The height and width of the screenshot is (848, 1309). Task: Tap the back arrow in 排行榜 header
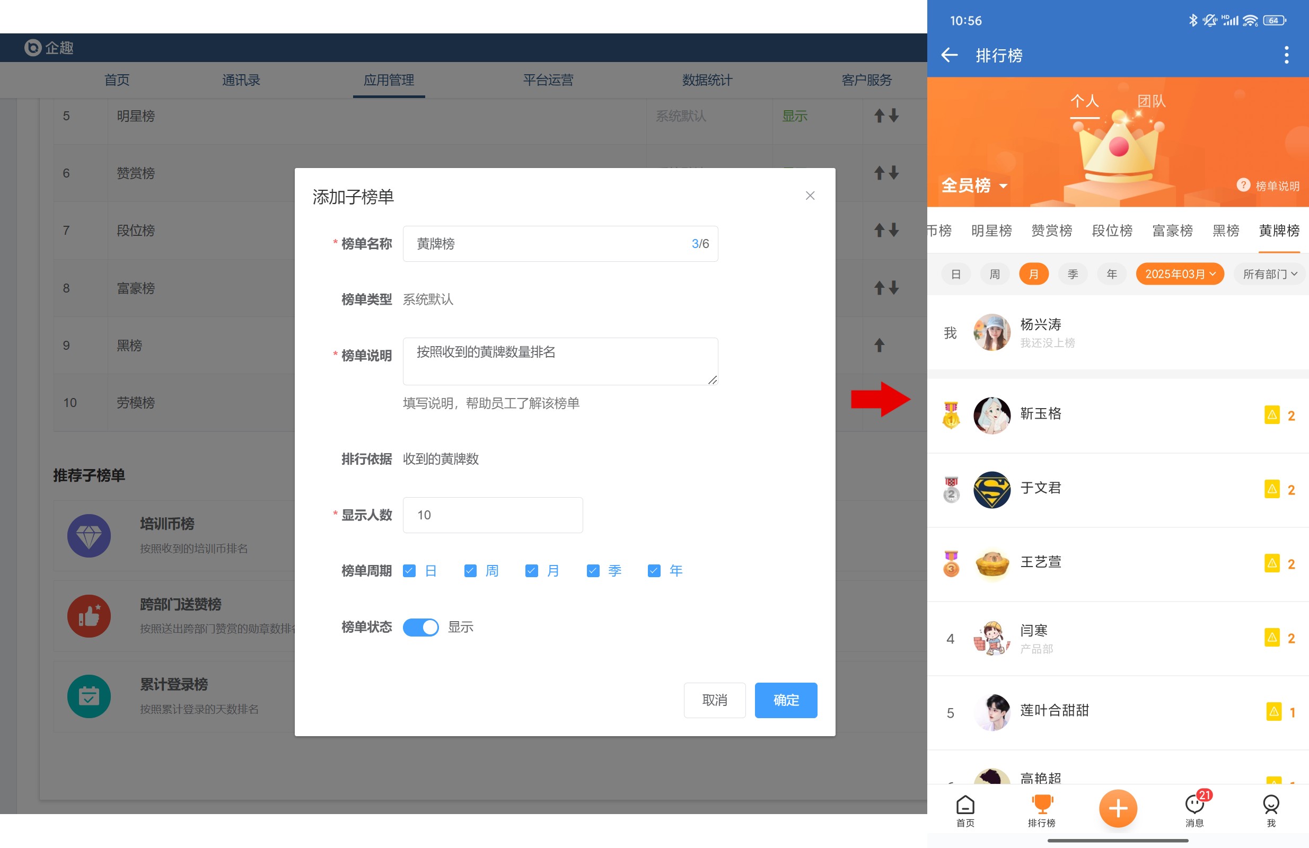(x=950, y=55)
